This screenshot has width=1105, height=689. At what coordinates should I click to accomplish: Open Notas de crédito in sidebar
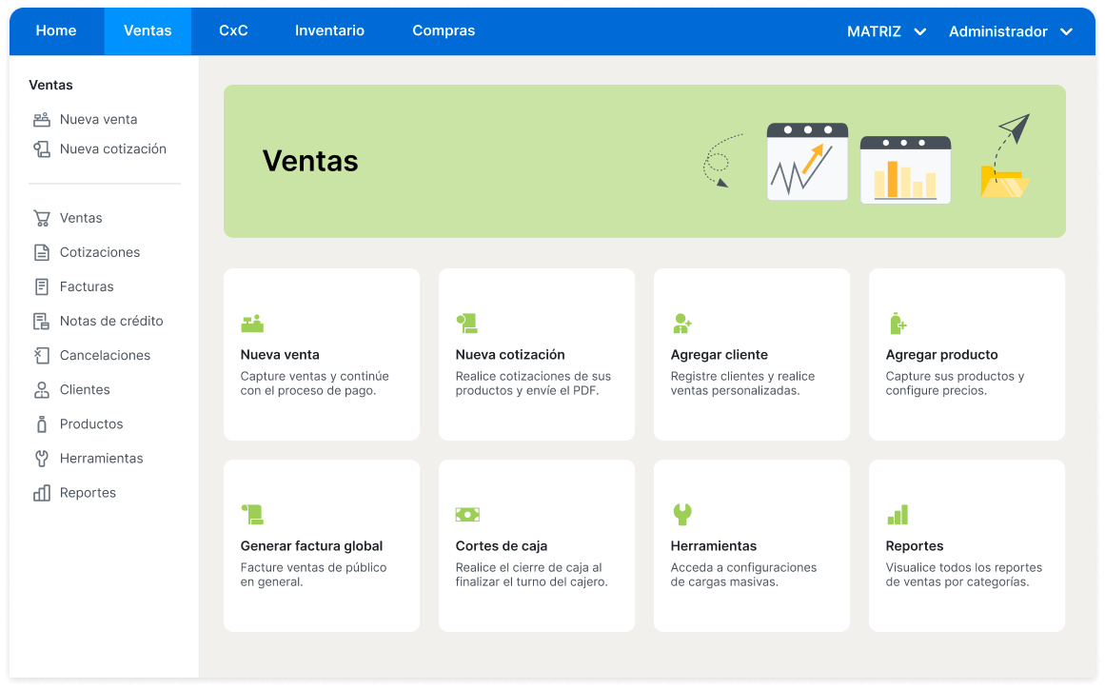pos(111,322)
